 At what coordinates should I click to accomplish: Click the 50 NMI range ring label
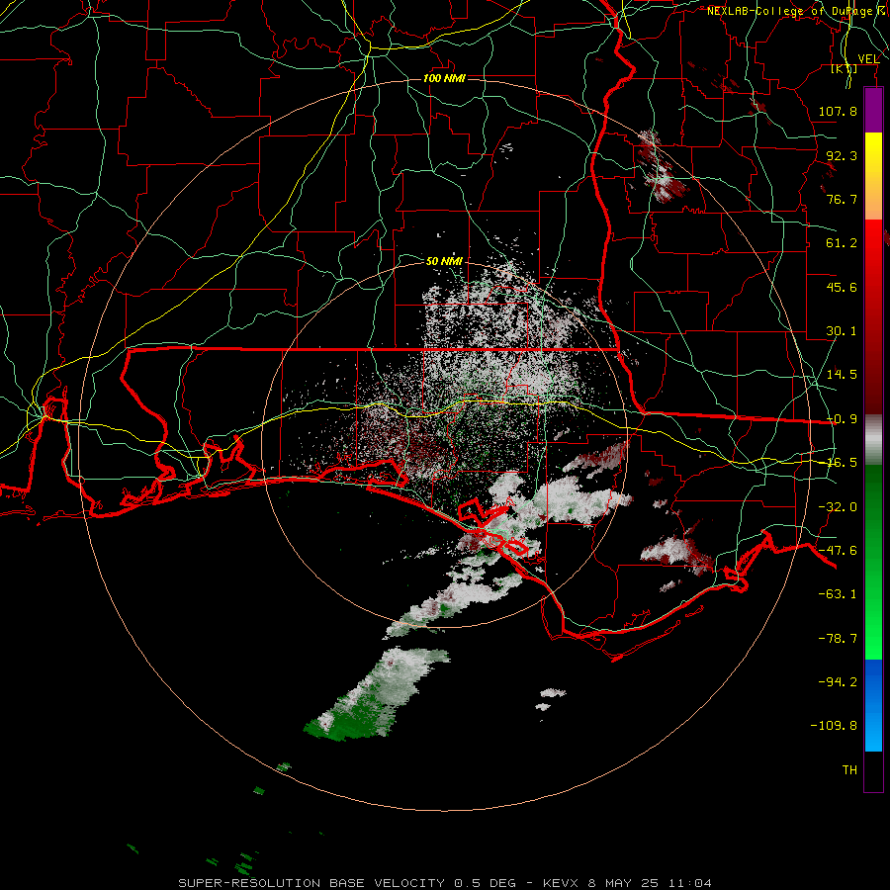tap(444, 261)
